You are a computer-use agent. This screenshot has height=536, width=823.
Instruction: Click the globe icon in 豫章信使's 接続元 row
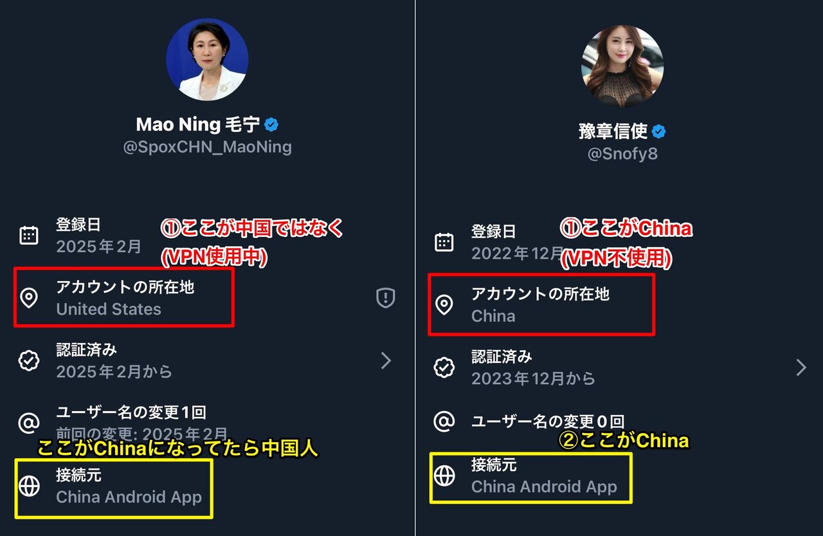click(x=444, y=476)
